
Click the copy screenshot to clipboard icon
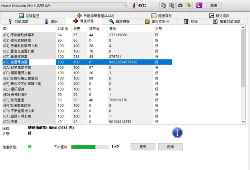click(x=172, y=5)
